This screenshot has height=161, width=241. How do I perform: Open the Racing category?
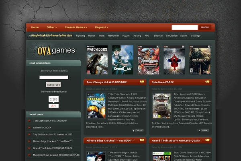137,35
